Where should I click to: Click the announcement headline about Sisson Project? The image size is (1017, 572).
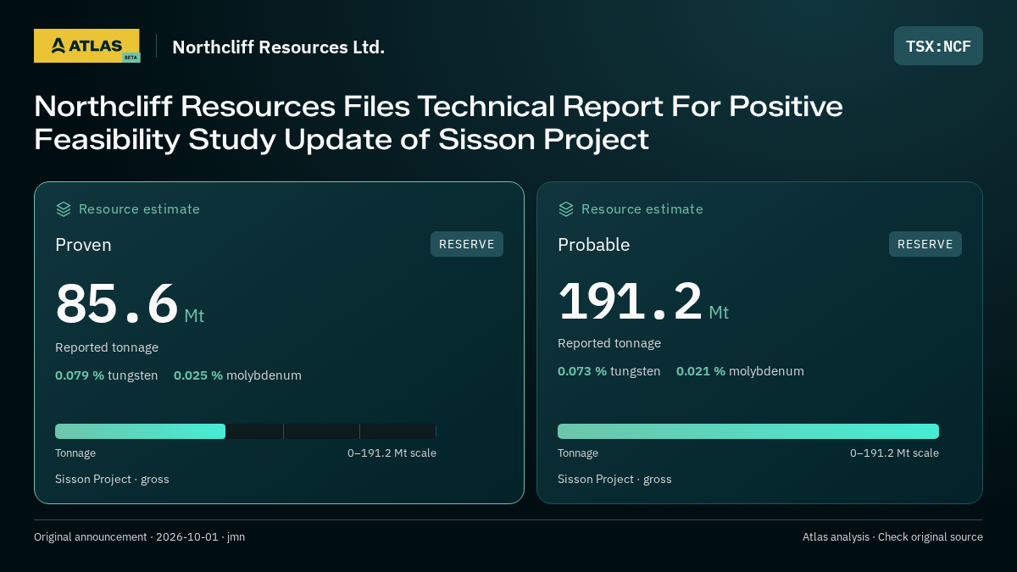439,123
